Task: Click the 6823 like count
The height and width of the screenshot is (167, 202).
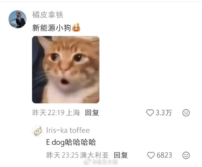Action: point(164,155)
